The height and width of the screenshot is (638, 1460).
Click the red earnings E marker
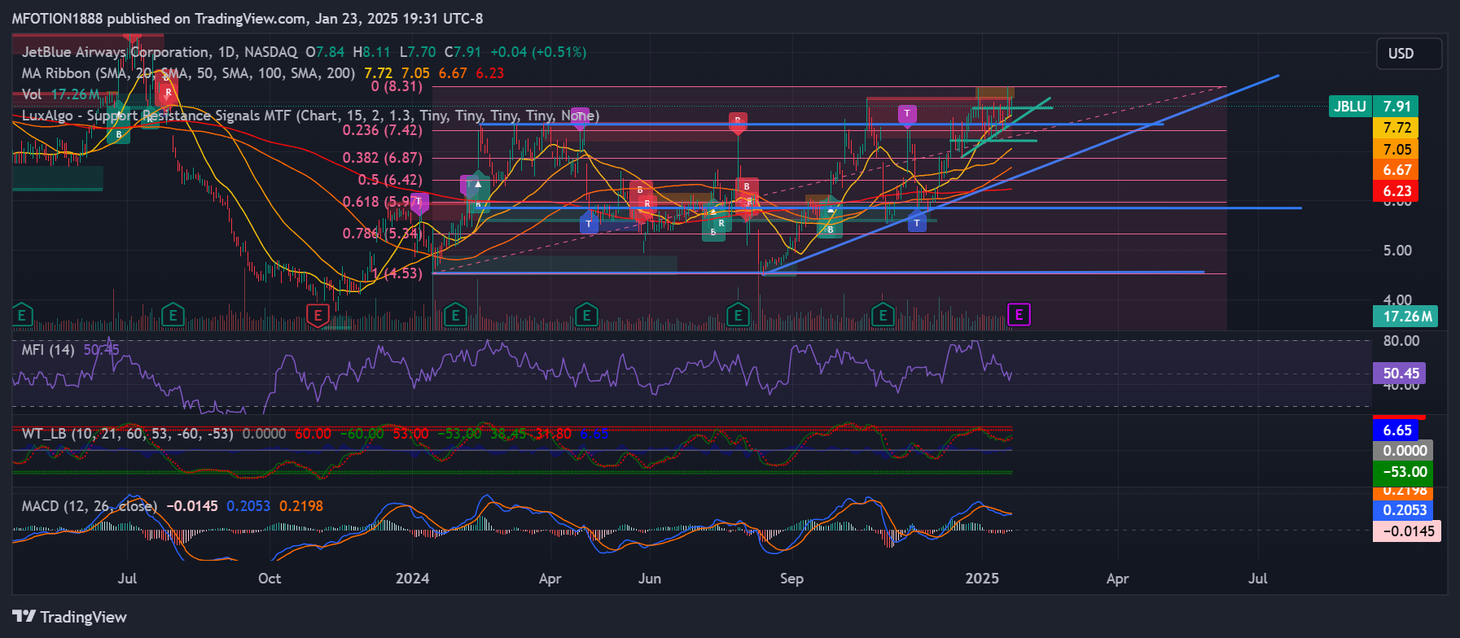click(317, 315)
